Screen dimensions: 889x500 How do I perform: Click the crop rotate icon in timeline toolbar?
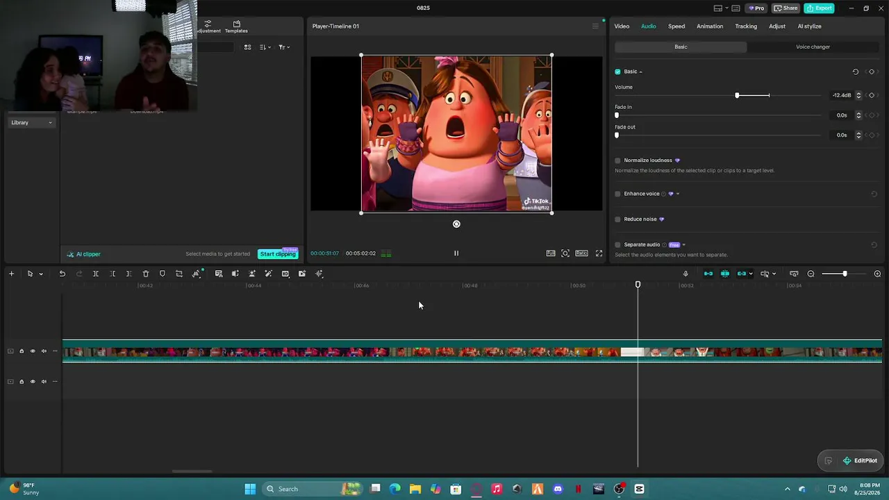click(x=179, y=274)
